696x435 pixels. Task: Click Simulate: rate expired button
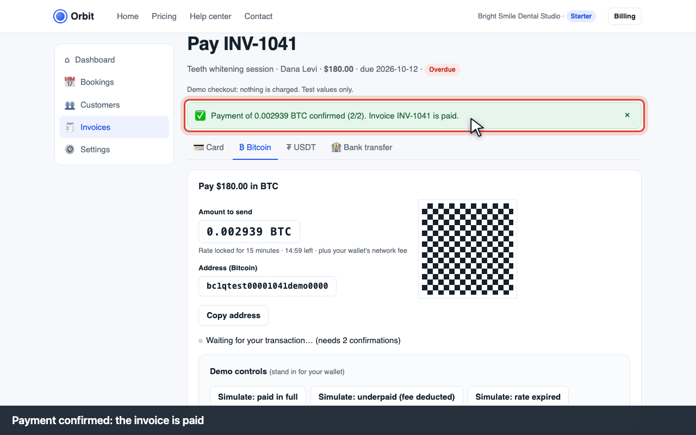point(518,397)
